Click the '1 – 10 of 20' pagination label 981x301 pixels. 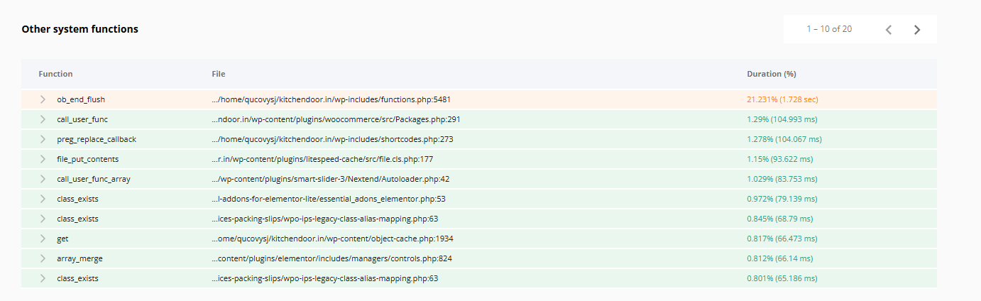[x=828, y=29]
